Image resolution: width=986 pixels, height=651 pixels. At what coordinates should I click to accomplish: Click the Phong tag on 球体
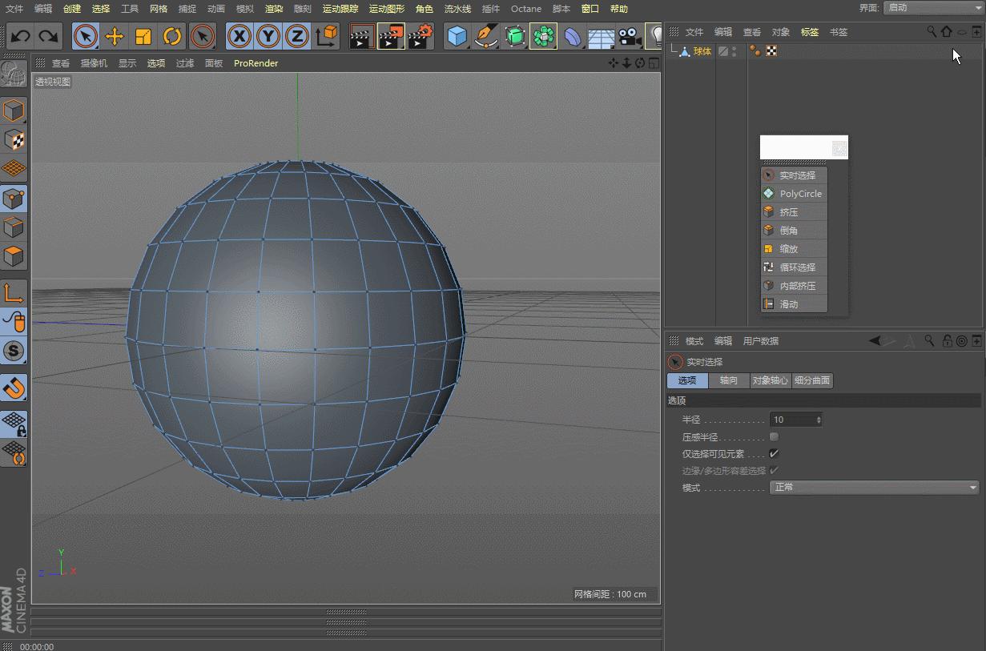point(755,51)
